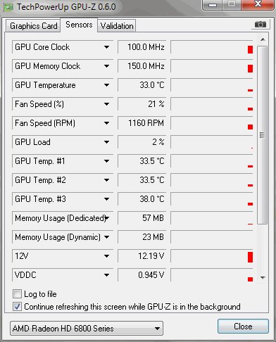Click the scrollbar down arrow

tap(263, 278)
